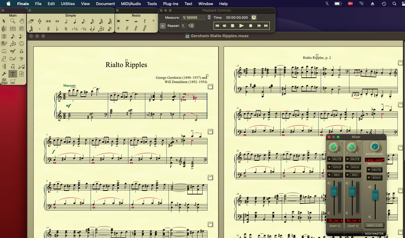Toggle REC on Staff 2 channel
The width and height of the screenshot is (405, 238).
(x=335, y=175)
